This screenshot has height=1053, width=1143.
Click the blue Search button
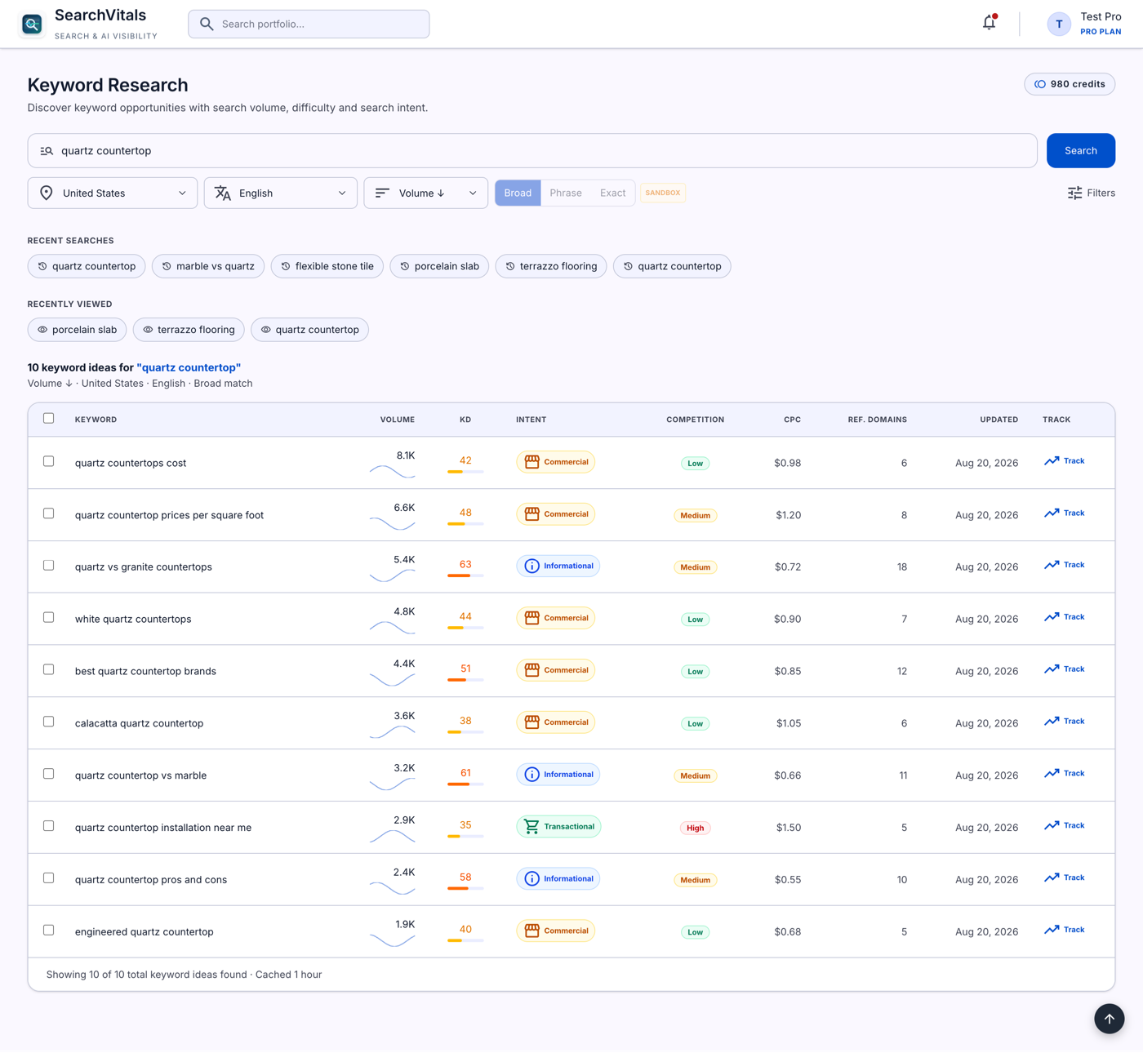point(1080,151)
